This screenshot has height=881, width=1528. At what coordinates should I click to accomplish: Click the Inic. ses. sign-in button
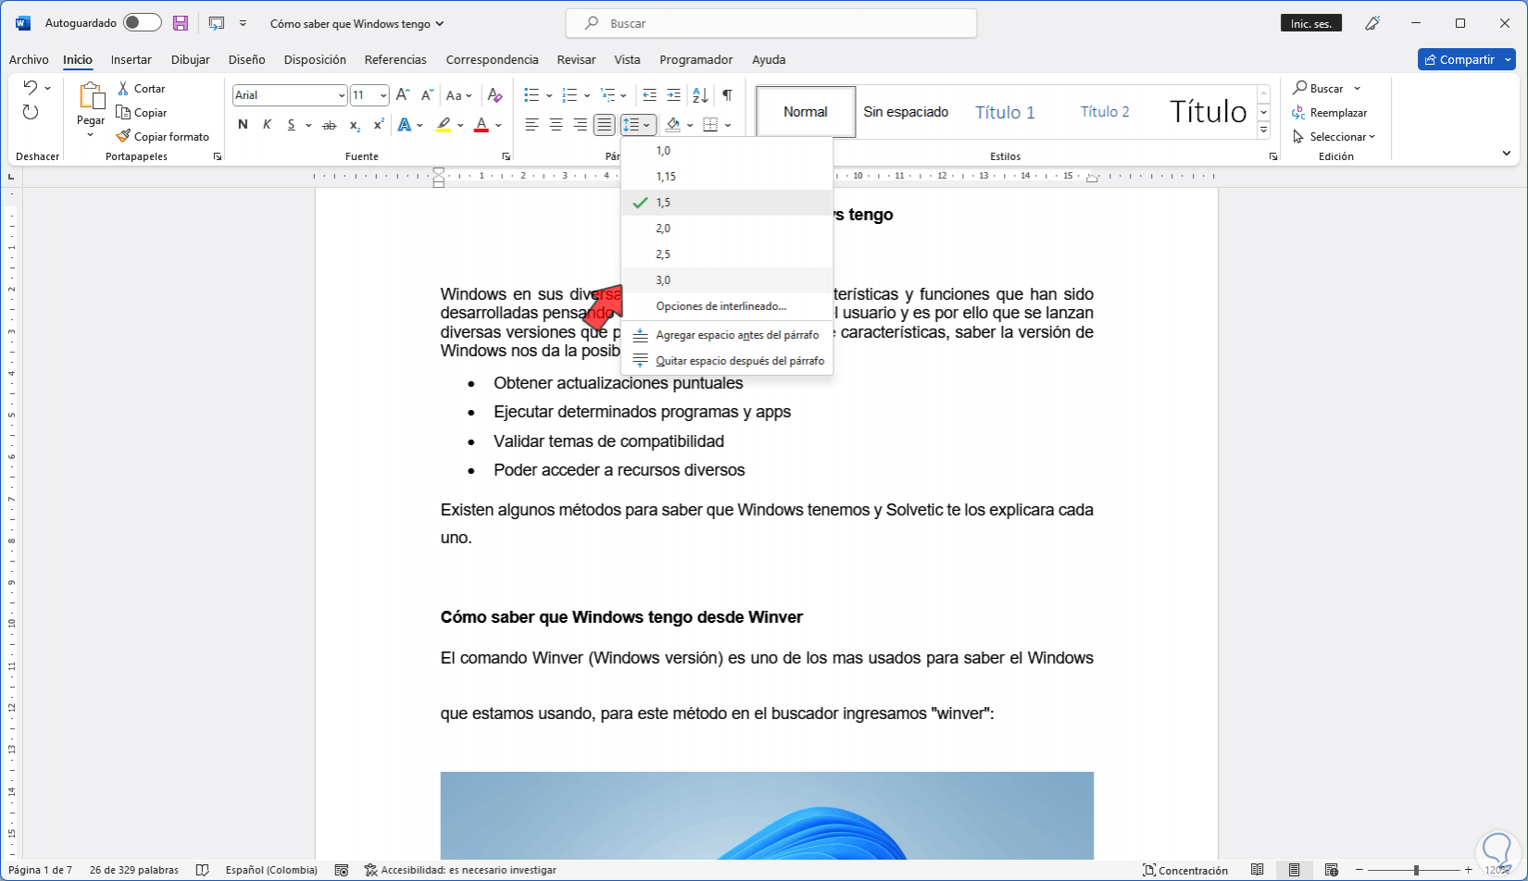[x=1311, y=23]
